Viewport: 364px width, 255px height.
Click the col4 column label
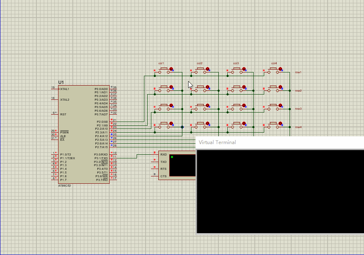[274, 63]
